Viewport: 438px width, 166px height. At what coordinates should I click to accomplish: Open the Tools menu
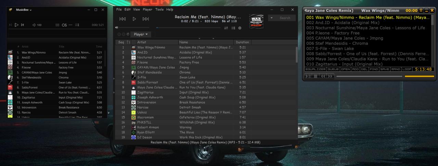159,10
